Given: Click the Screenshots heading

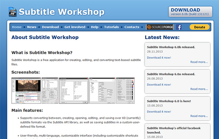Looking at the screenshot, I should coord(26,72).
